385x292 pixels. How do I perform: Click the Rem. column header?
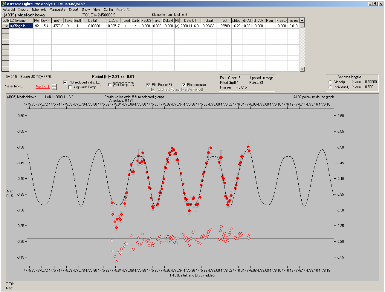pyautogui.click(x=271, y=21)
